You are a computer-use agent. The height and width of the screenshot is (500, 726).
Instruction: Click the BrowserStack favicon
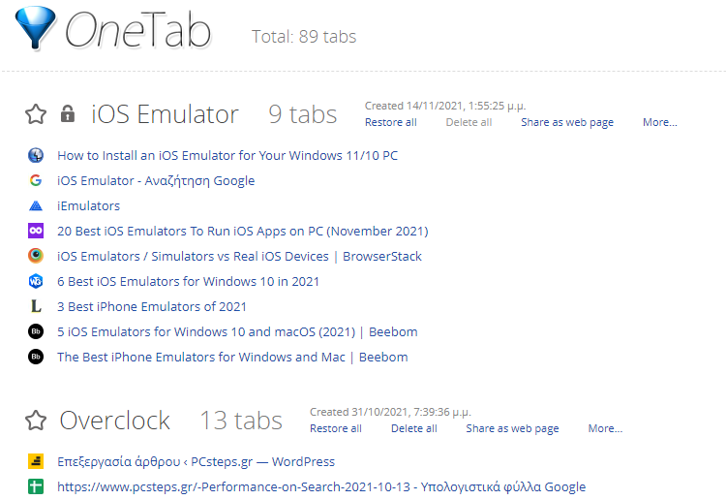pos(36,256)
